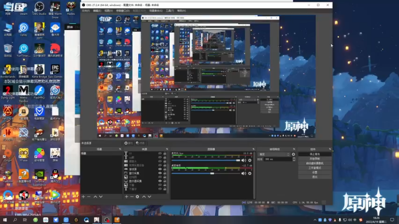Open Steam desktop shortcut
The width and height of the screenshot is (399, 224).
[x=23, y=8]
